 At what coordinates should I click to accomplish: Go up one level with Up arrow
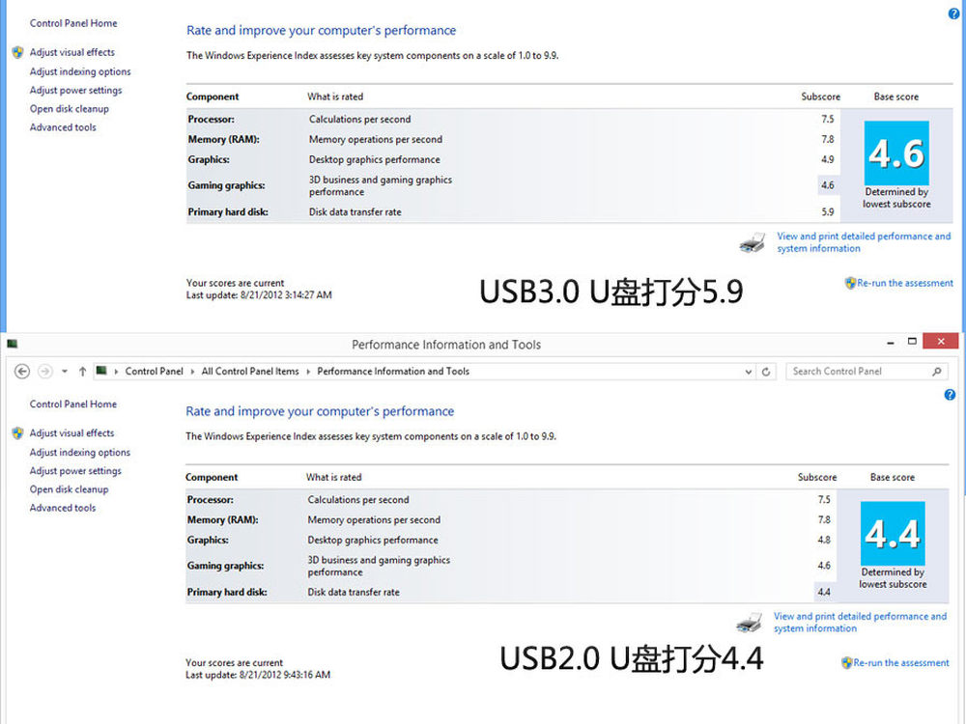point(82,372)
